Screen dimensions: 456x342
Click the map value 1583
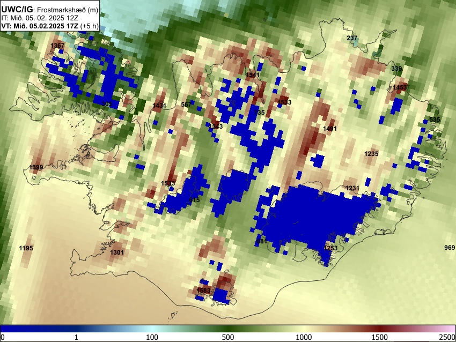(x=203, y=291)
